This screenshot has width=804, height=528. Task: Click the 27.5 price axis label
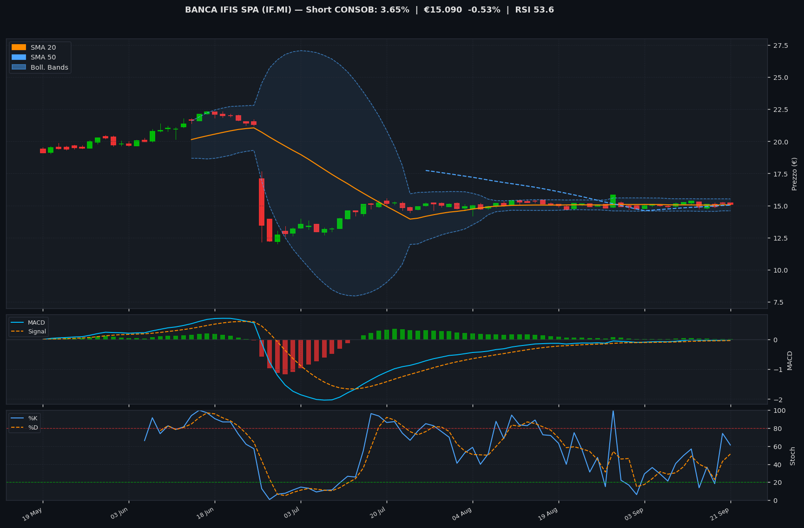coord(780,46)
